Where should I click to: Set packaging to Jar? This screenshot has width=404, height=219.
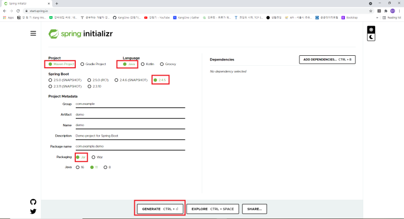[80, 157]
